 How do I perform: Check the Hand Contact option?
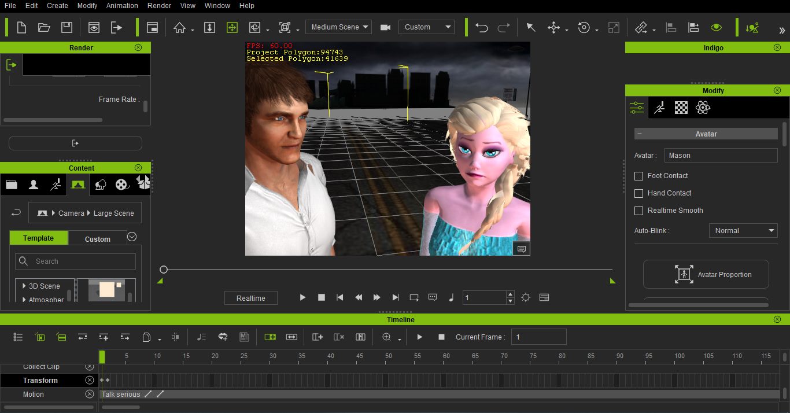coord(638,193)
